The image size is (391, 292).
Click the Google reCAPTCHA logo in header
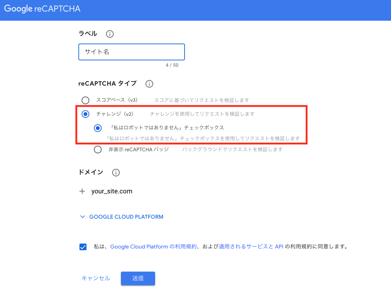pyautogui.click(x=42, y=9)
